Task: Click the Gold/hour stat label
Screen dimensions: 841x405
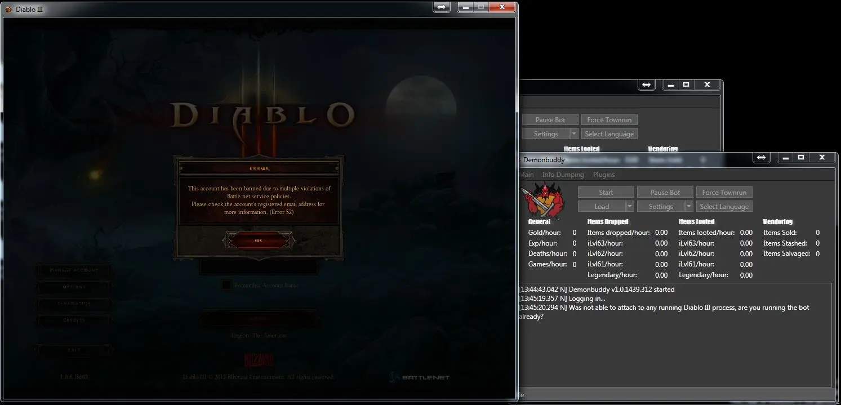Action: [x=544, y=233]
